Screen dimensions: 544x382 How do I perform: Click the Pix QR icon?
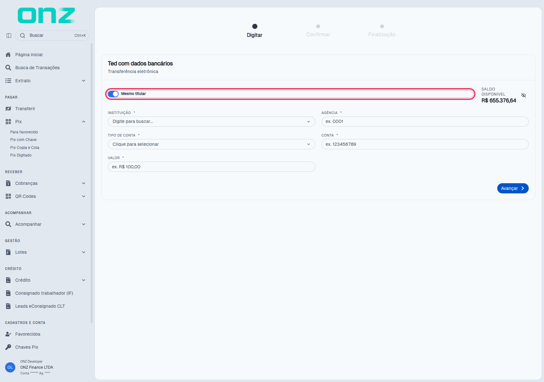[x=8, y=122]
